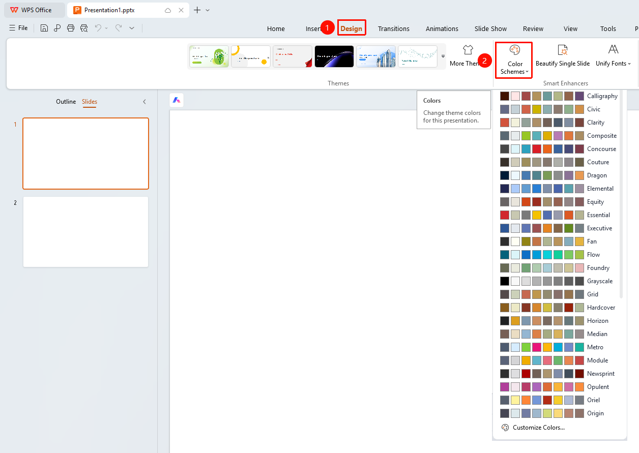Screen dimensions: 639x453
Task: Click the cloud sync icon on tab
Action: point(168,10)
